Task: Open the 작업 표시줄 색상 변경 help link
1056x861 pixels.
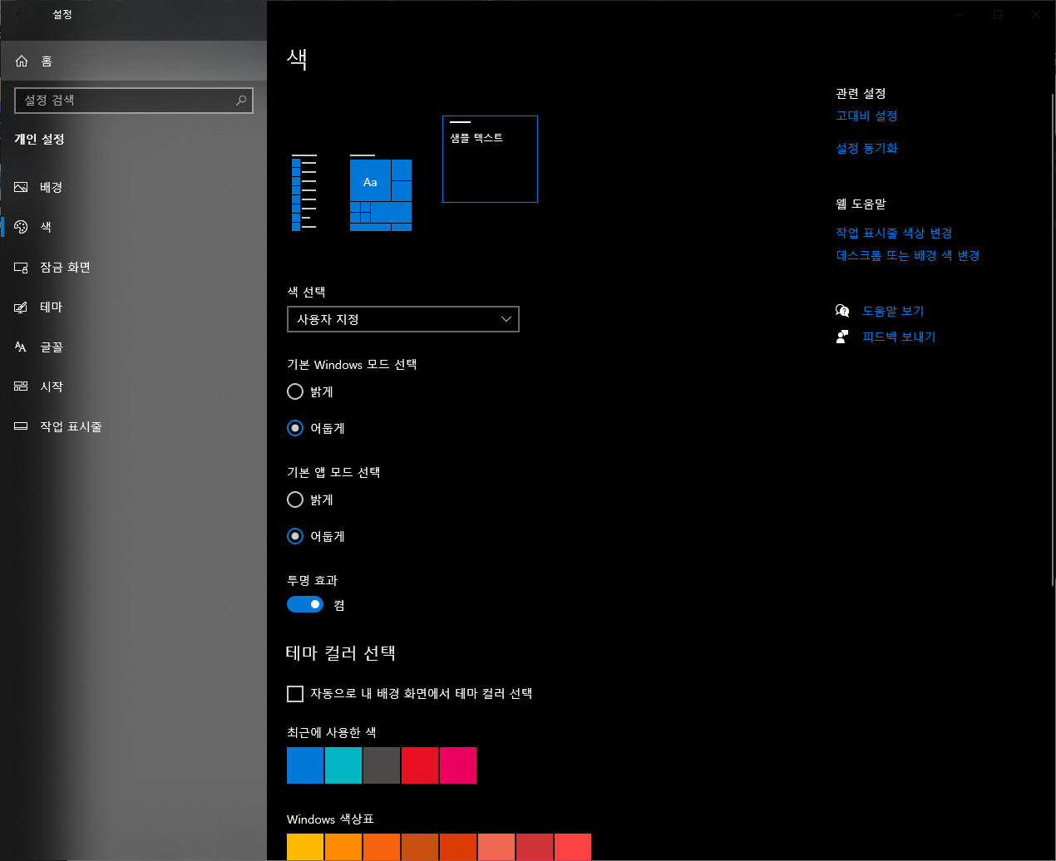Action: point(894,233)
